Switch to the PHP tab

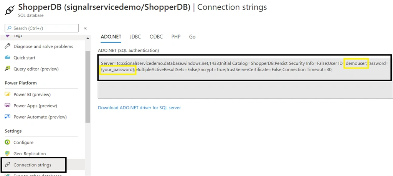(x=176, y=37)
